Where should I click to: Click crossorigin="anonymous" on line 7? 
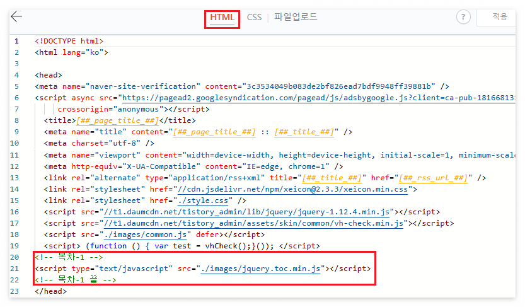pyautogui.click(x=112, y=109)
